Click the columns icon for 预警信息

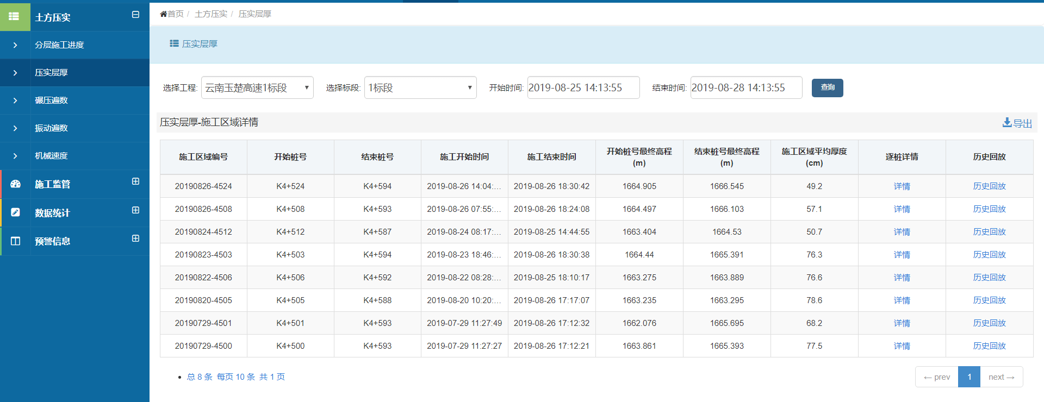pyautogui.click(x=16, y=241)
